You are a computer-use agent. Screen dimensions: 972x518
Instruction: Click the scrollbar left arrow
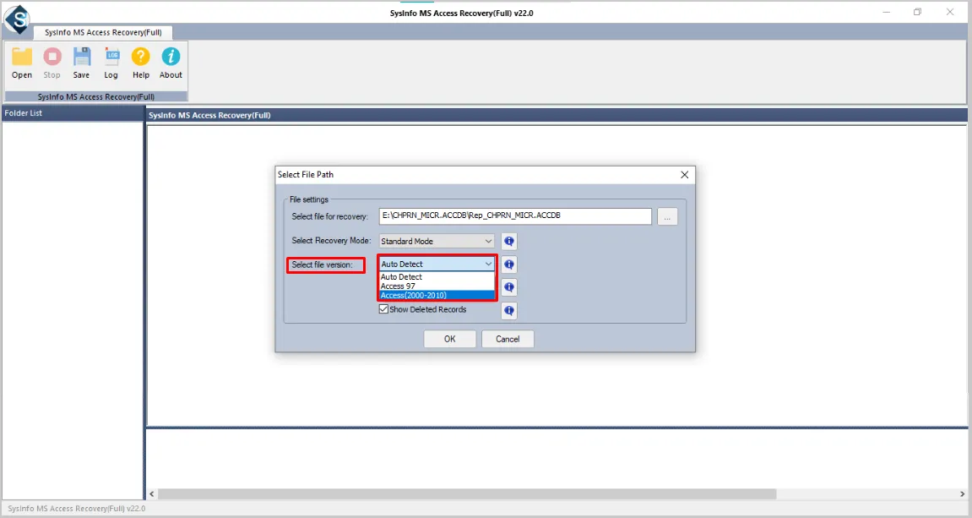click(152, 494)
